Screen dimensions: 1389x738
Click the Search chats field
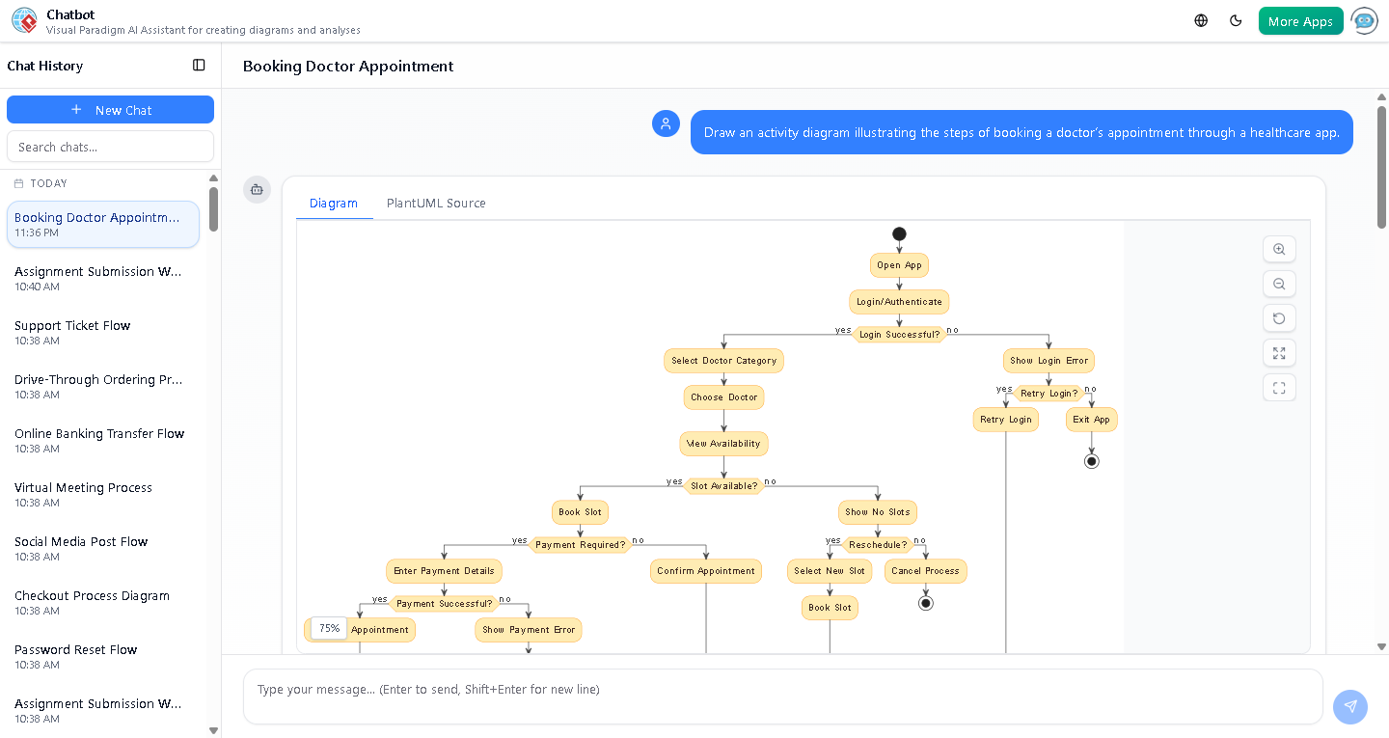click(x=110, y=146)
